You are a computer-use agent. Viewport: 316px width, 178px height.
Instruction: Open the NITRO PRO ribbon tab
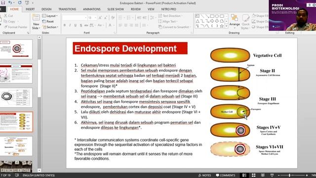[x=168, y=9]
